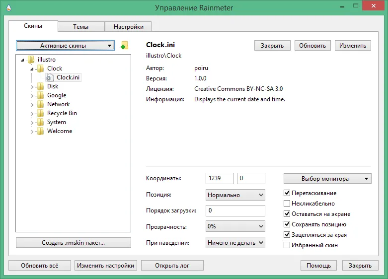Open the Позиция Нормально combo box
This screenshot has height=279, width=388.
[x=235, y=195]
